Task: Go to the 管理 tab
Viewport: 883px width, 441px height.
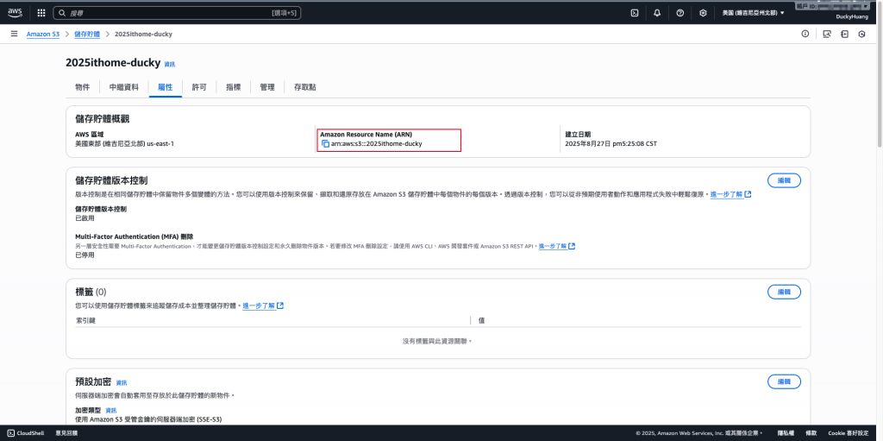Action: tap(267, 87)
